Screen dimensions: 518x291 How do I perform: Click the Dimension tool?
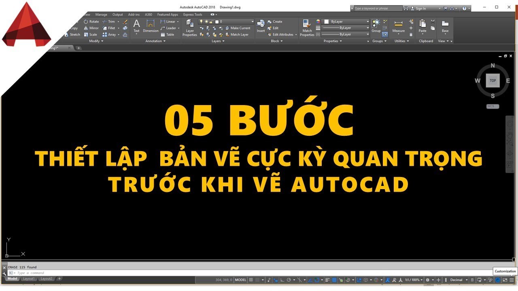pyautogui.click(x=151, y=26)
